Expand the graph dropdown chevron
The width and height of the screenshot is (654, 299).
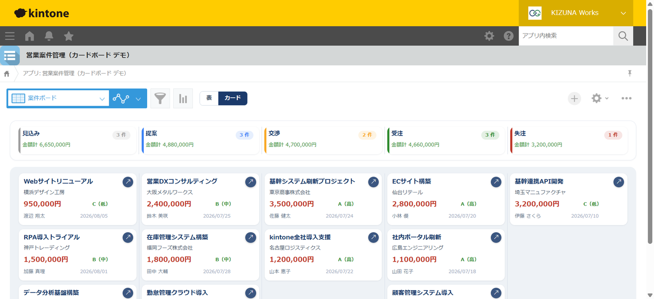[139, 99]
